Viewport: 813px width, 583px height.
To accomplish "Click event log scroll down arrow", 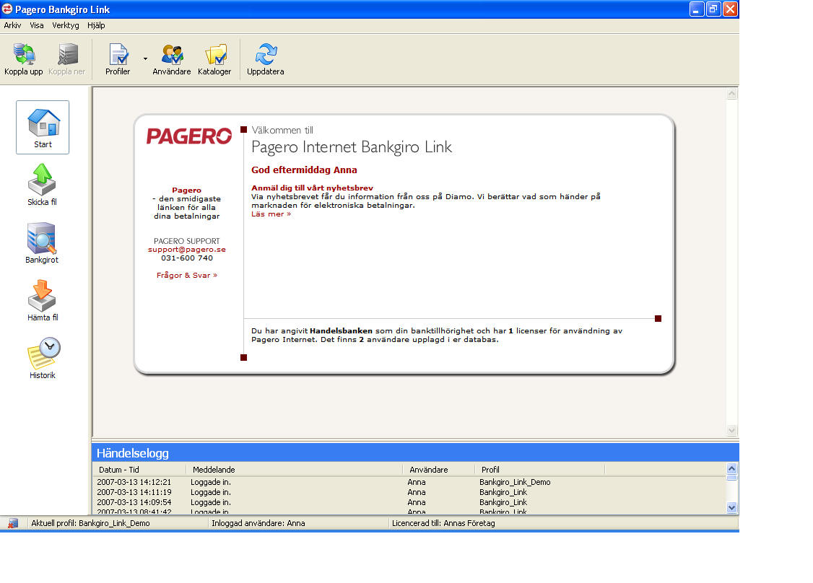I will pos(731,508).
